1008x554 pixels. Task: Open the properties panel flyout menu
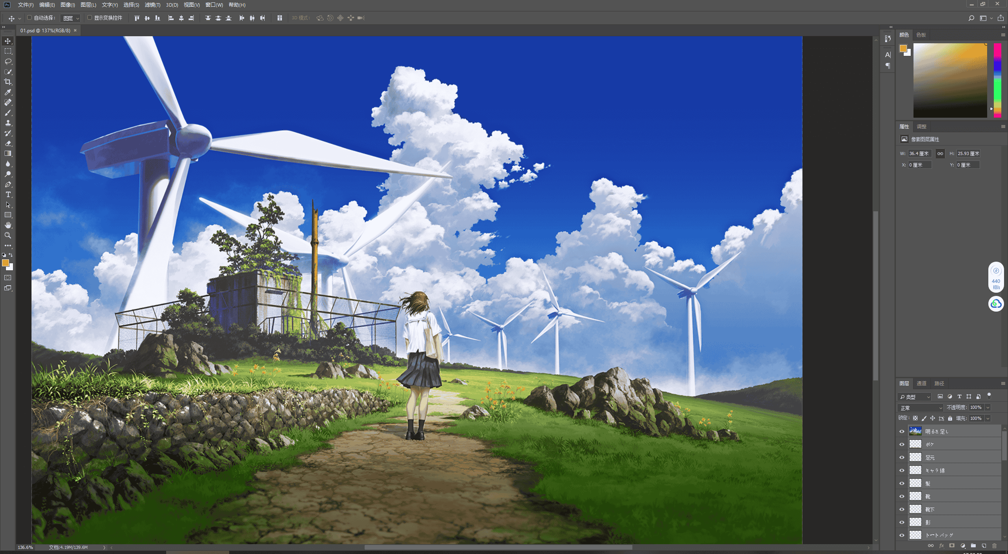tap(1003, 126)
